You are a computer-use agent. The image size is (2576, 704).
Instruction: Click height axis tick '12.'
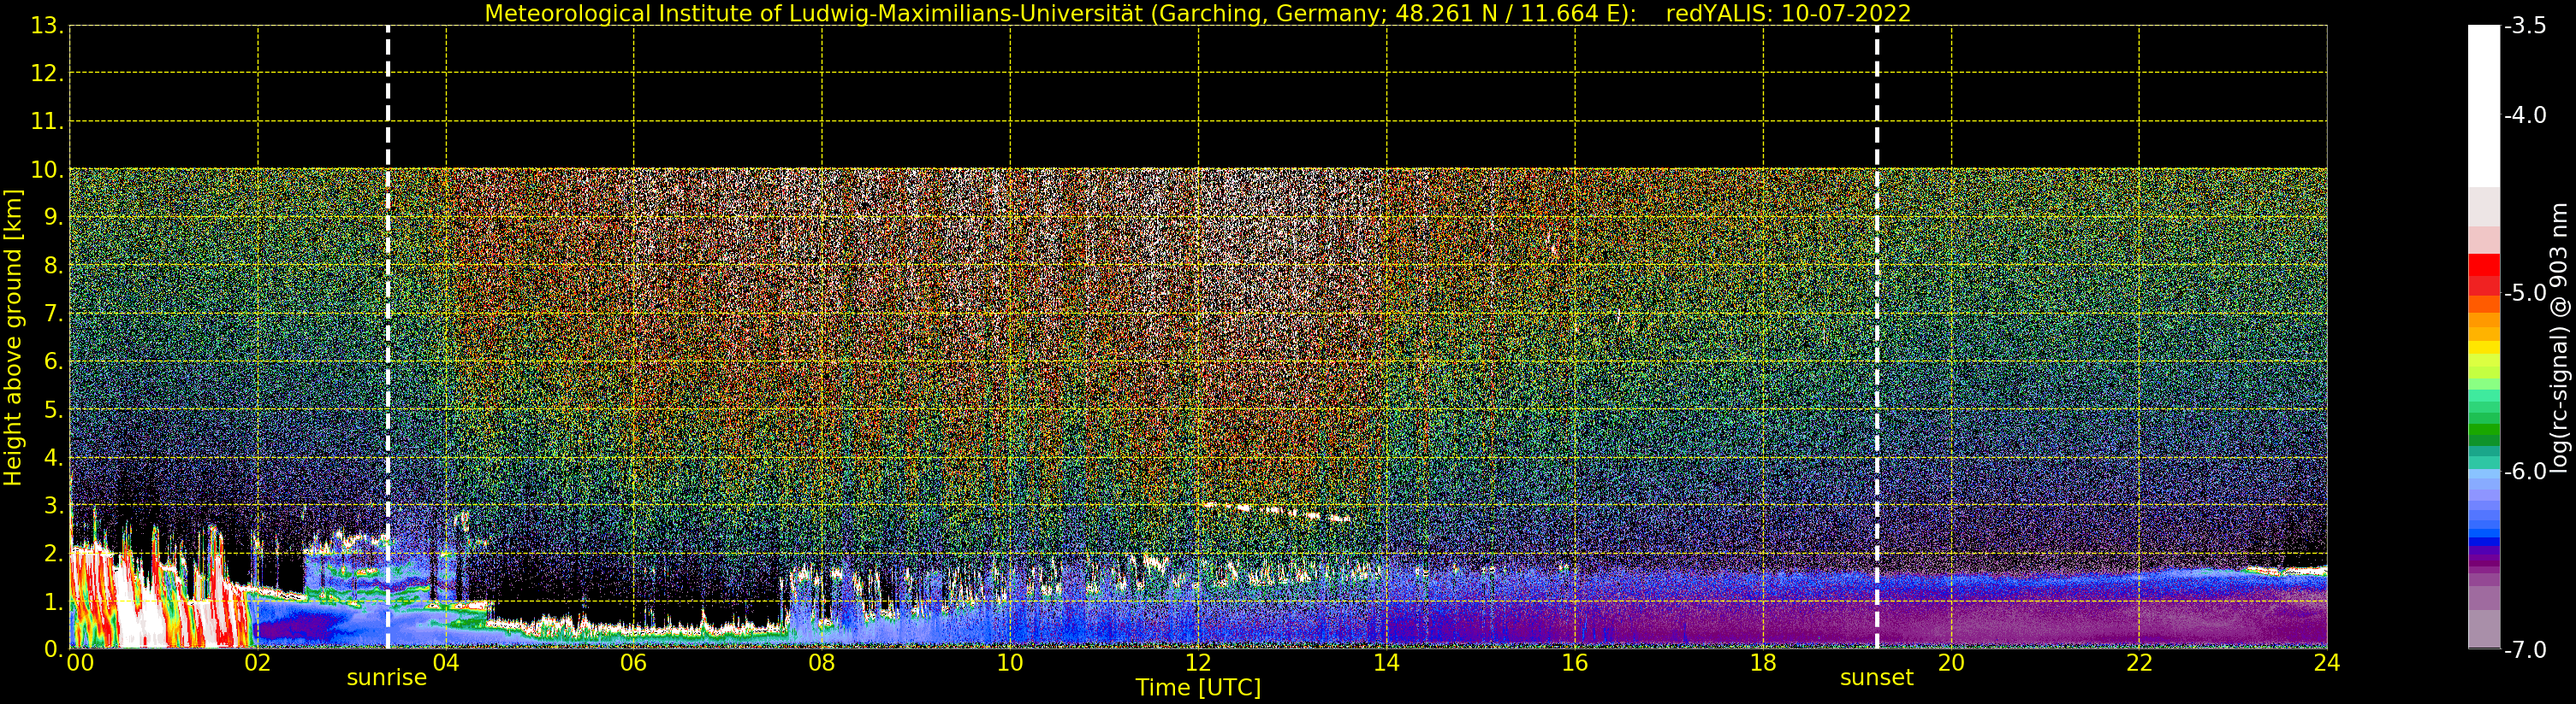[47, 73]
